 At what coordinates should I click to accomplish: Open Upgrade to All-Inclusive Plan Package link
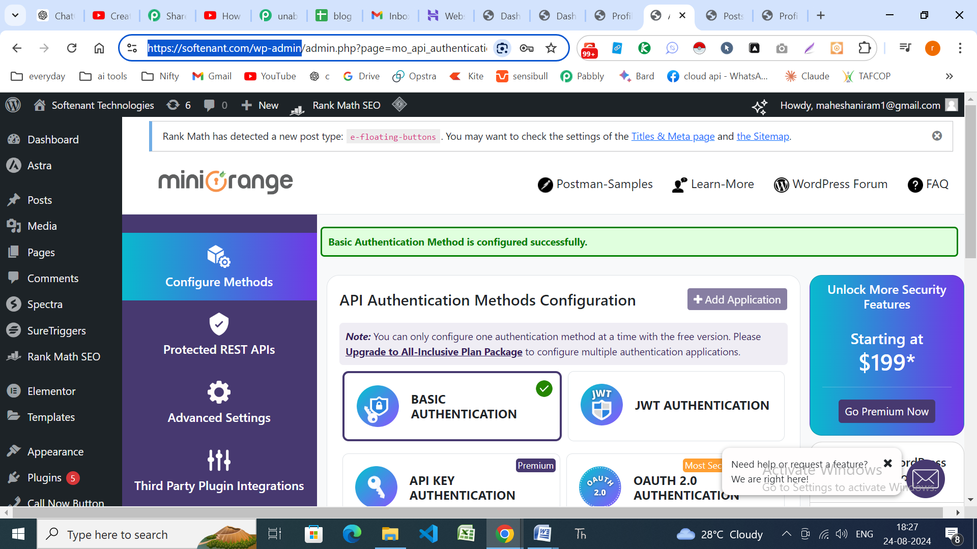[434, 352]
